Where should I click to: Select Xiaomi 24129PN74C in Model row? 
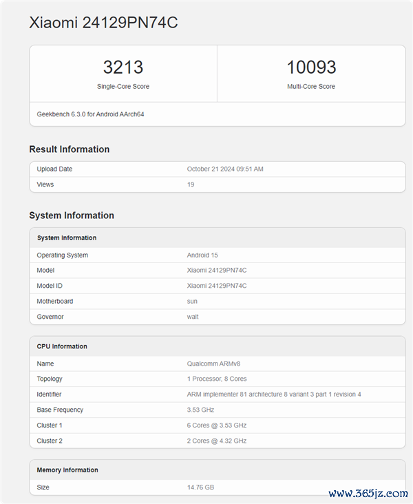(x=217, y=271)
